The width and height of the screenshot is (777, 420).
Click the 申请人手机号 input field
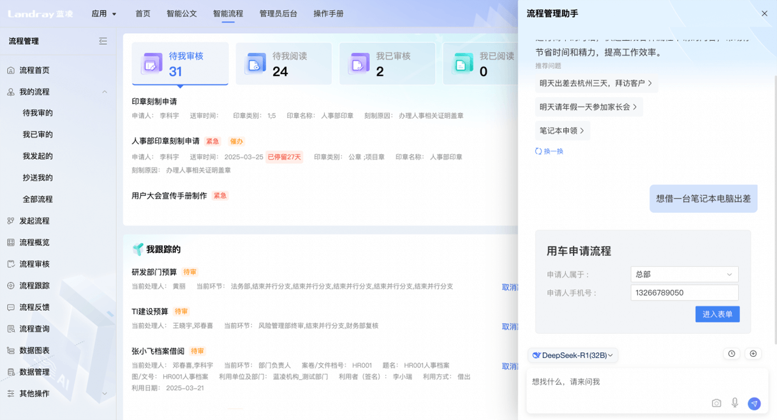[x=684, y=293]
